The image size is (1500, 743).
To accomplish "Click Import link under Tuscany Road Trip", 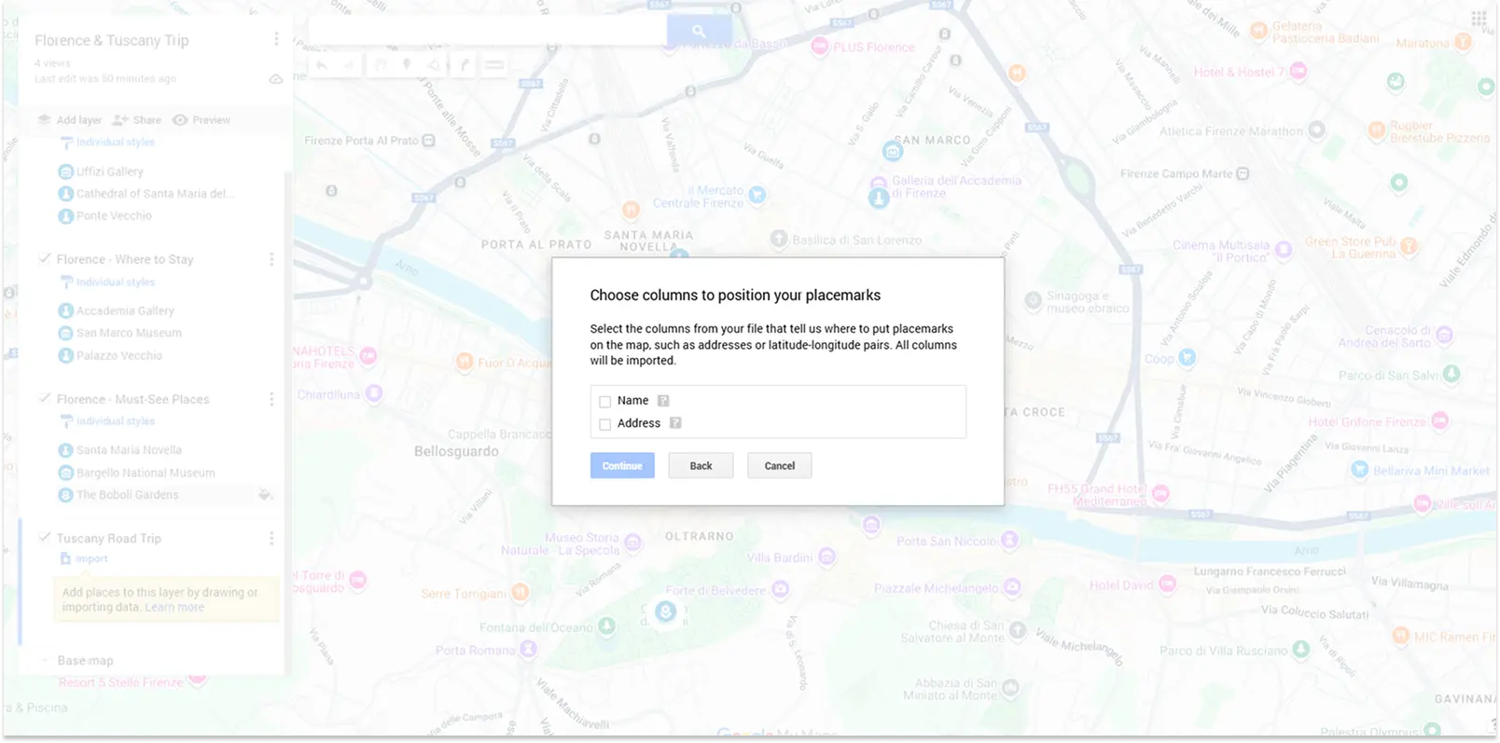I will 91,559.
